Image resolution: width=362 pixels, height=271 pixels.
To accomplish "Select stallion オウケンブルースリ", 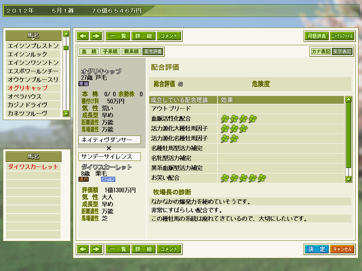I will point(33,79).
